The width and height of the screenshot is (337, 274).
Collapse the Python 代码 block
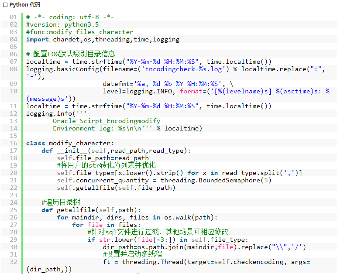tap(5, 5)
